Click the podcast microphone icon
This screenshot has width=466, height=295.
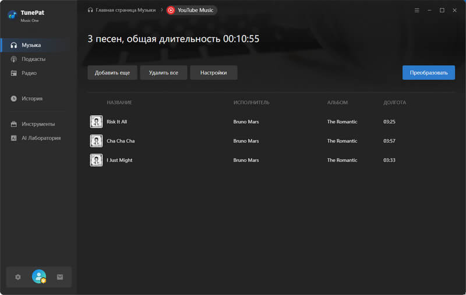[13, 59]
